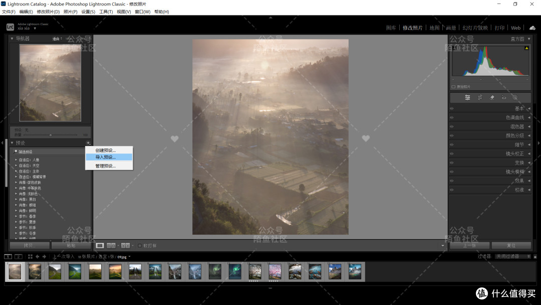Toggle visibility eye for 混色器 panel
541x305 pixels.
pyautogui.click(x=452, y=126)
